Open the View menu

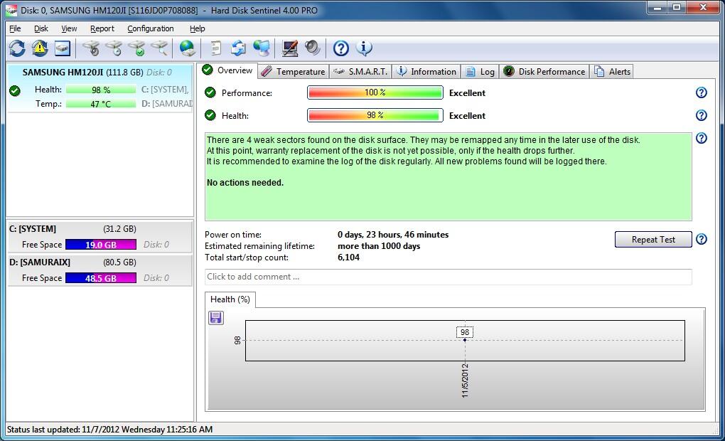(70, 28)
